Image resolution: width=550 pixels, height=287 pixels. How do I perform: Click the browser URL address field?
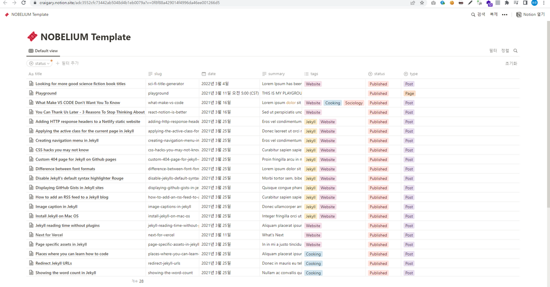tap(220, 3)
